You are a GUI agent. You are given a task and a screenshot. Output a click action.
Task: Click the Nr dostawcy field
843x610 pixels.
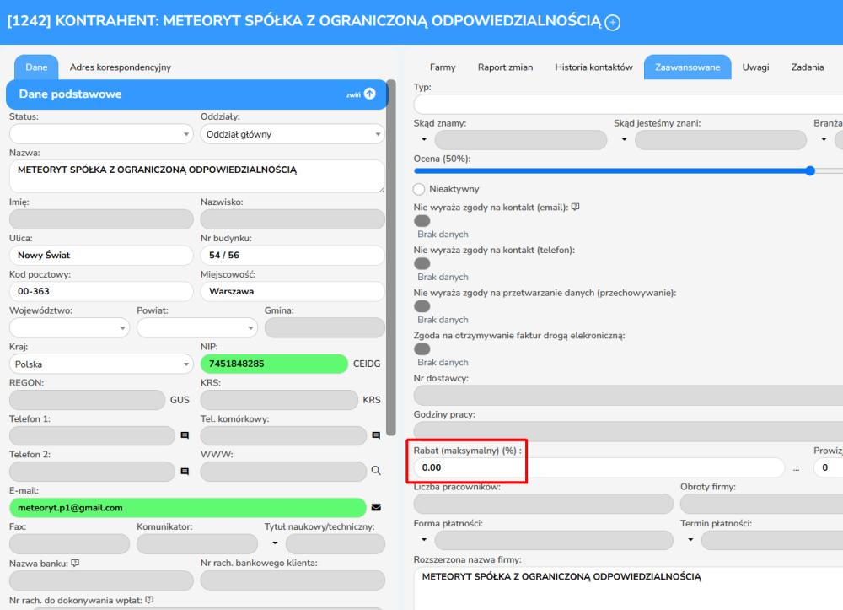tap(628, 396)
